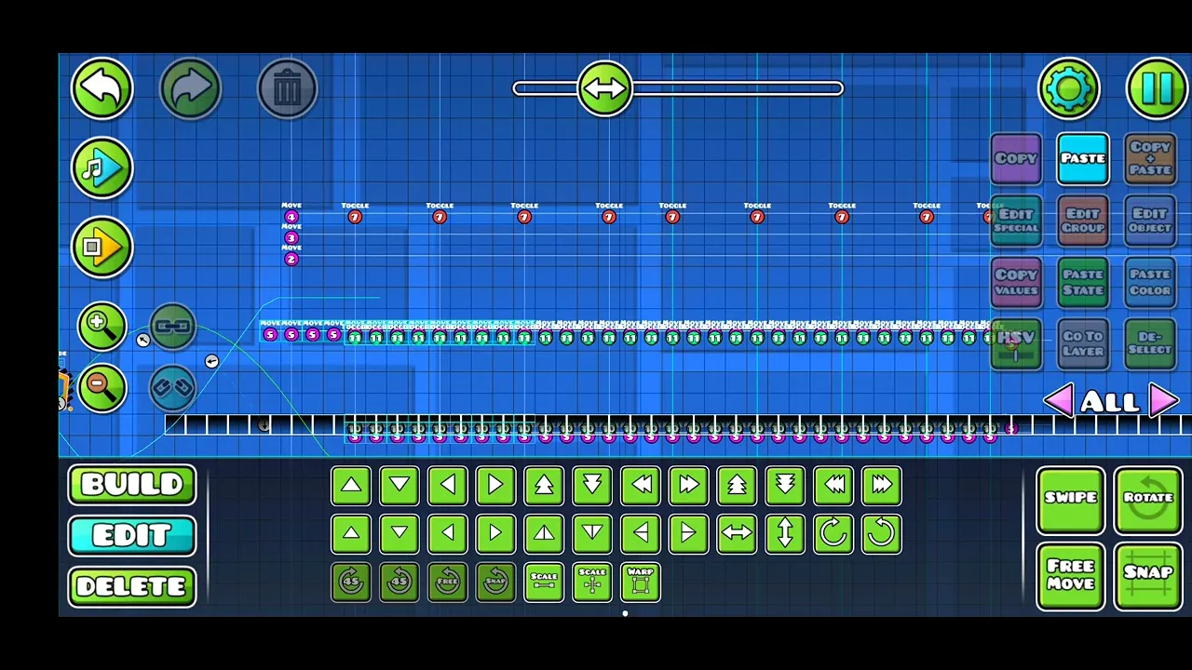Click the link objects chain button
This screenshot has width=1192, height=670.
click(172, 327)
